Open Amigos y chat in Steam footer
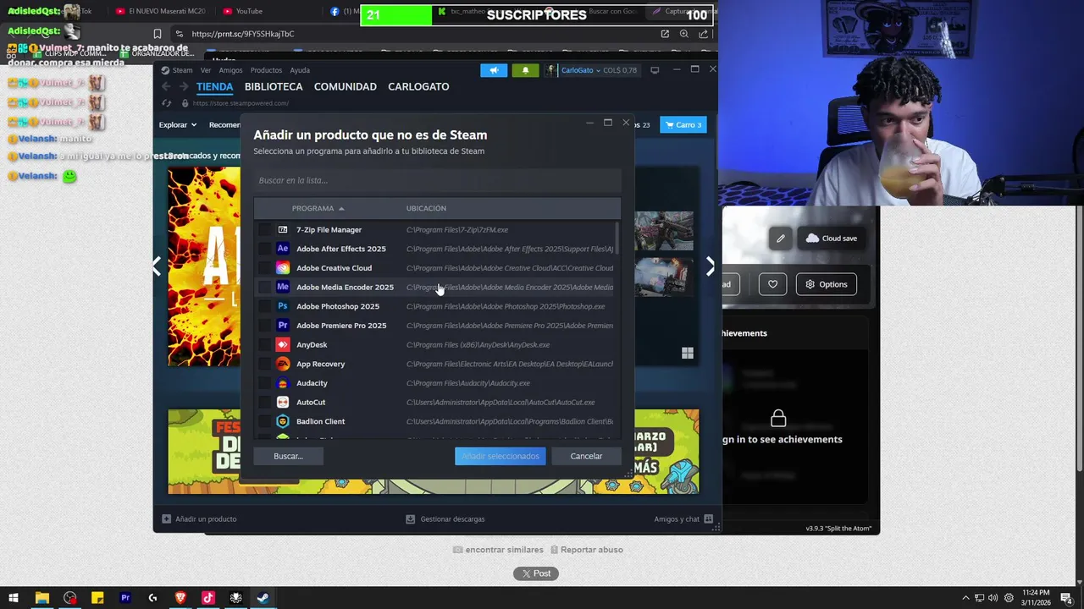The height and width of the screenshot is (609, 1084). tap(683, 519)
